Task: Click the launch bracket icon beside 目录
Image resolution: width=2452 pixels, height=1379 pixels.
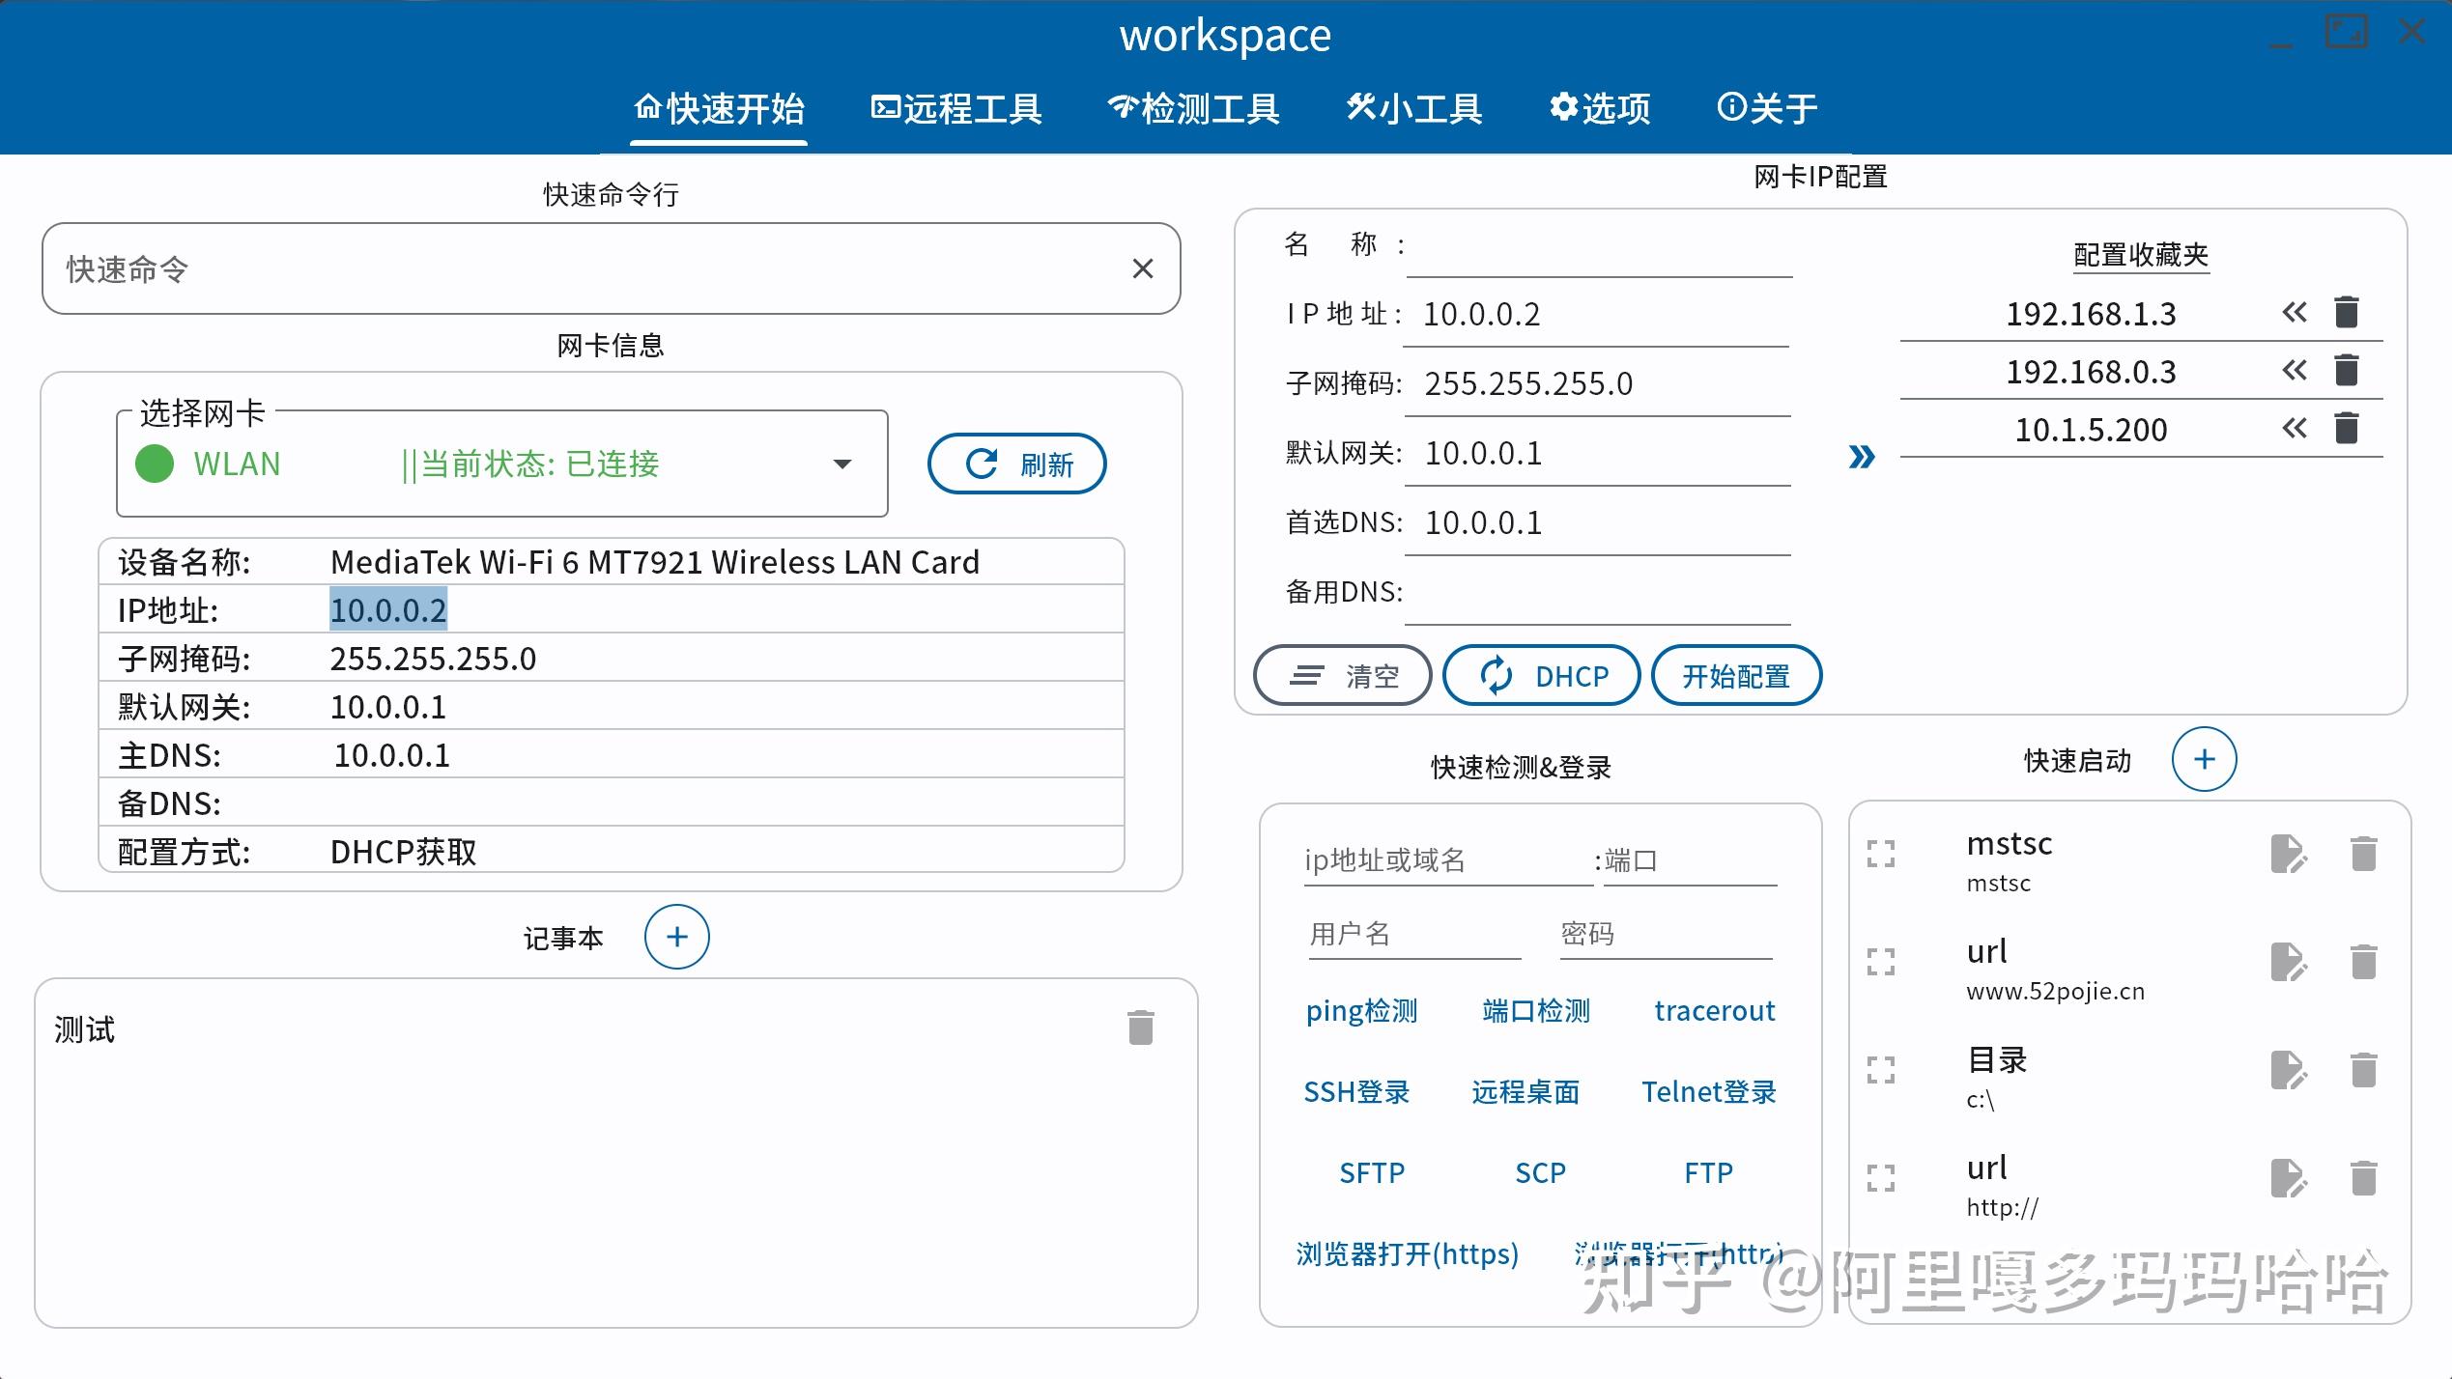Action: pos(1881,1070)
